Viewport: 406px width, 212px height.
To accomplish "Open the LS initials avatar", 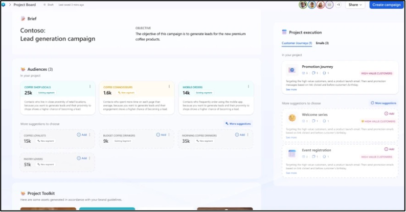I will coord(329,5).
